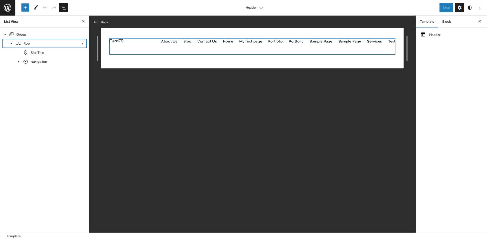Click the My first page link

pyautogui.click(x=250, y=41)
